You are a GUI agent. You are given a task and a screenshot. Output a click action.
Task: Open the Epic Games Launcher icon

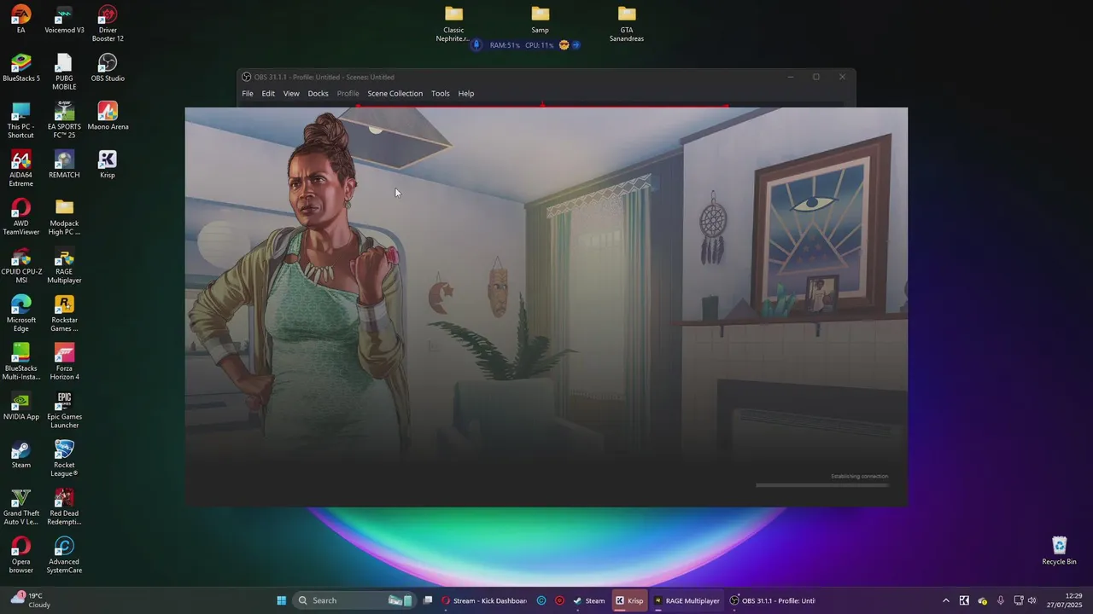(64, 410)
